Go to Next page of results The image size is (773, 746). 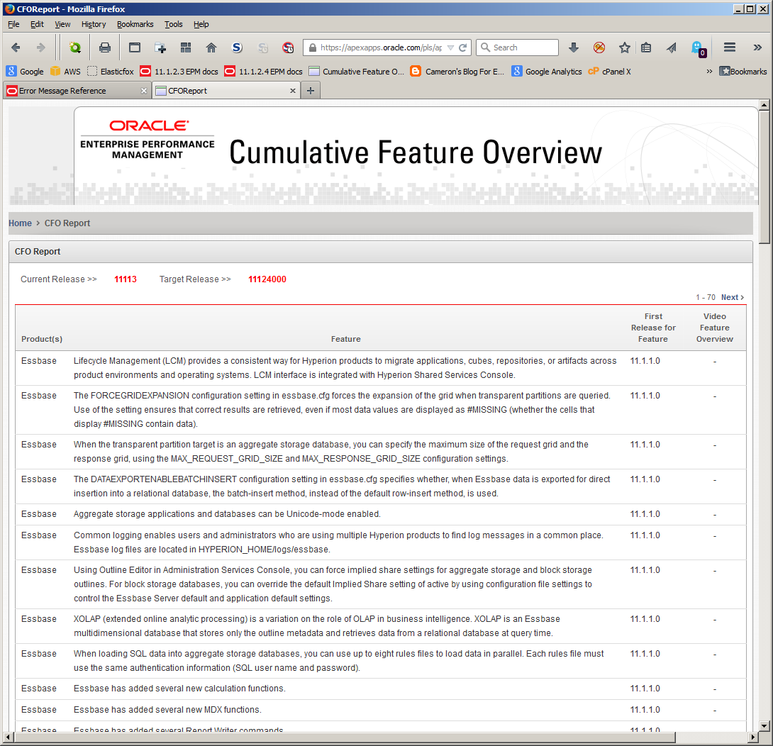(x=733, y=297)
